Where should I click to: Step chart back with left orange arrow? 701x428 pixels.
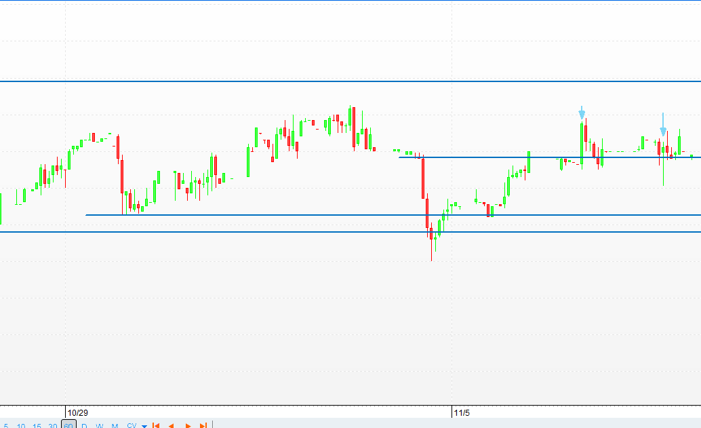pos(172,426)
